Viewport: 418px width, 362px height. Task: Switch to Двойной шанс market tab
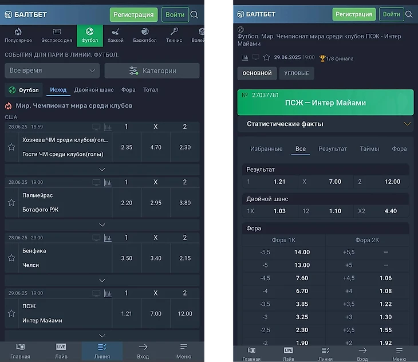tap(94, 90)
